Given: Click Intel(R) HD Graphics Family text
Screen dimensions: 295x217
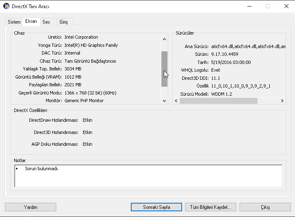Looking at the screenshot, I should [x=91, y=45].
